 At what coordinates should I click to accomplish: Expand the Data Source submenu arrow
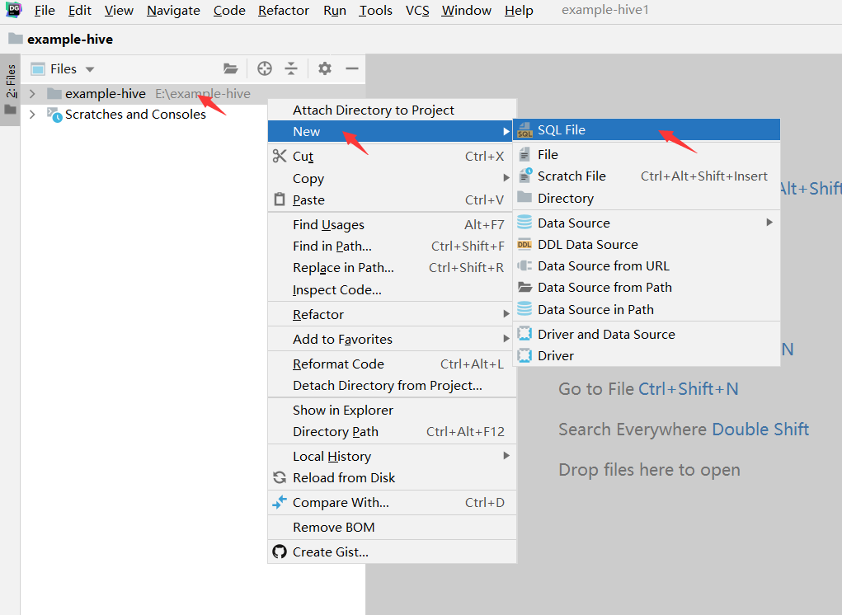click(x=769, y=222)
